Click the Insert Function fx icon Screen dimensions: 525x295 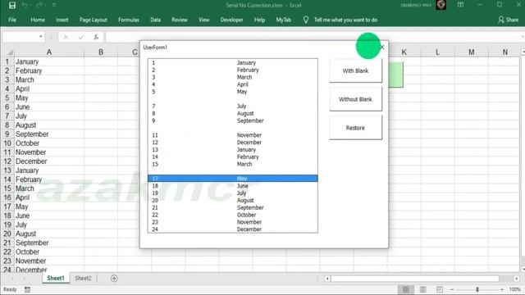[96, 37]
